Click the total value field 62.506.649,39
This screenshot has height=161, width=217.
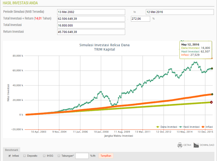[91, 19]
